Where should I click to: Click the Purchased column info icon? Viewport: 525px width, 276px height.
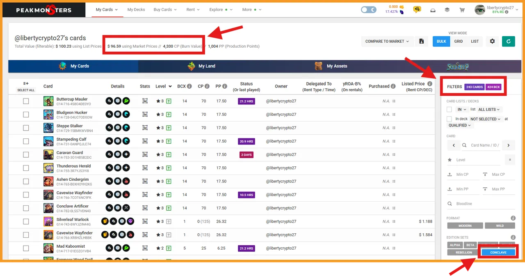pyautogui.click(x=393, y=86)
